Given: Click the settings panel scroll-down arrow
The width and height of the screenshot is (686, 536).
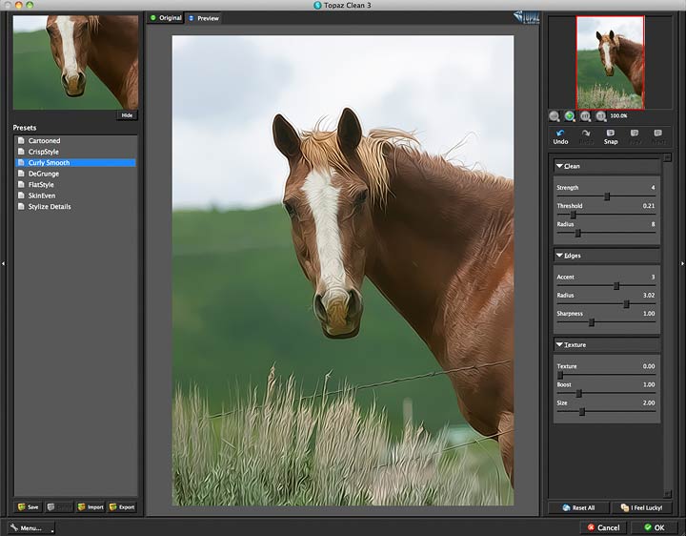Looking at the screenshot, I should pos(667,493).
